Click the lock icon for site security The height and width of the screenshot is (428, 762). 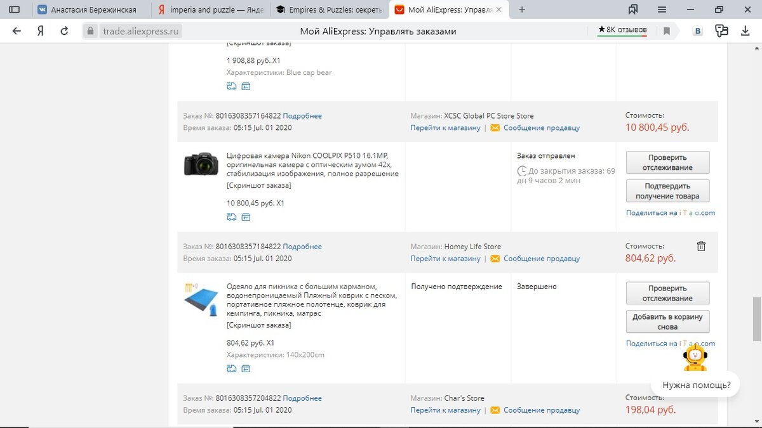tap(91, 31)
